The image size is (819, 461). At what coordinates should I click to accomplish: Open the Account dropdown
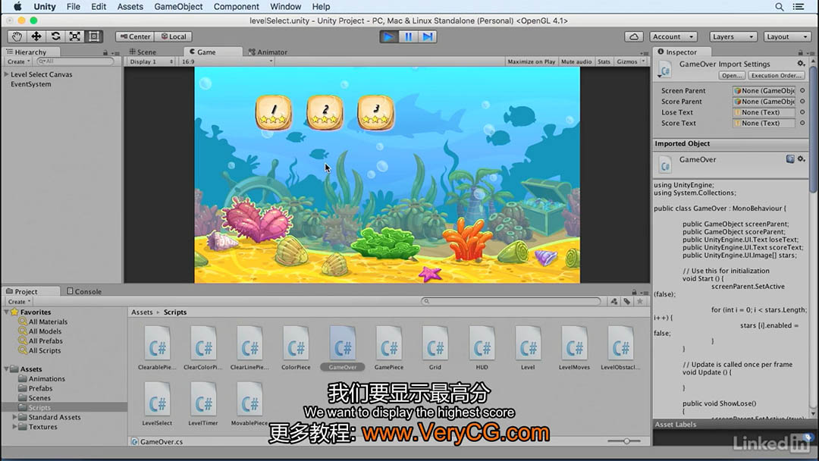point(673,36)
